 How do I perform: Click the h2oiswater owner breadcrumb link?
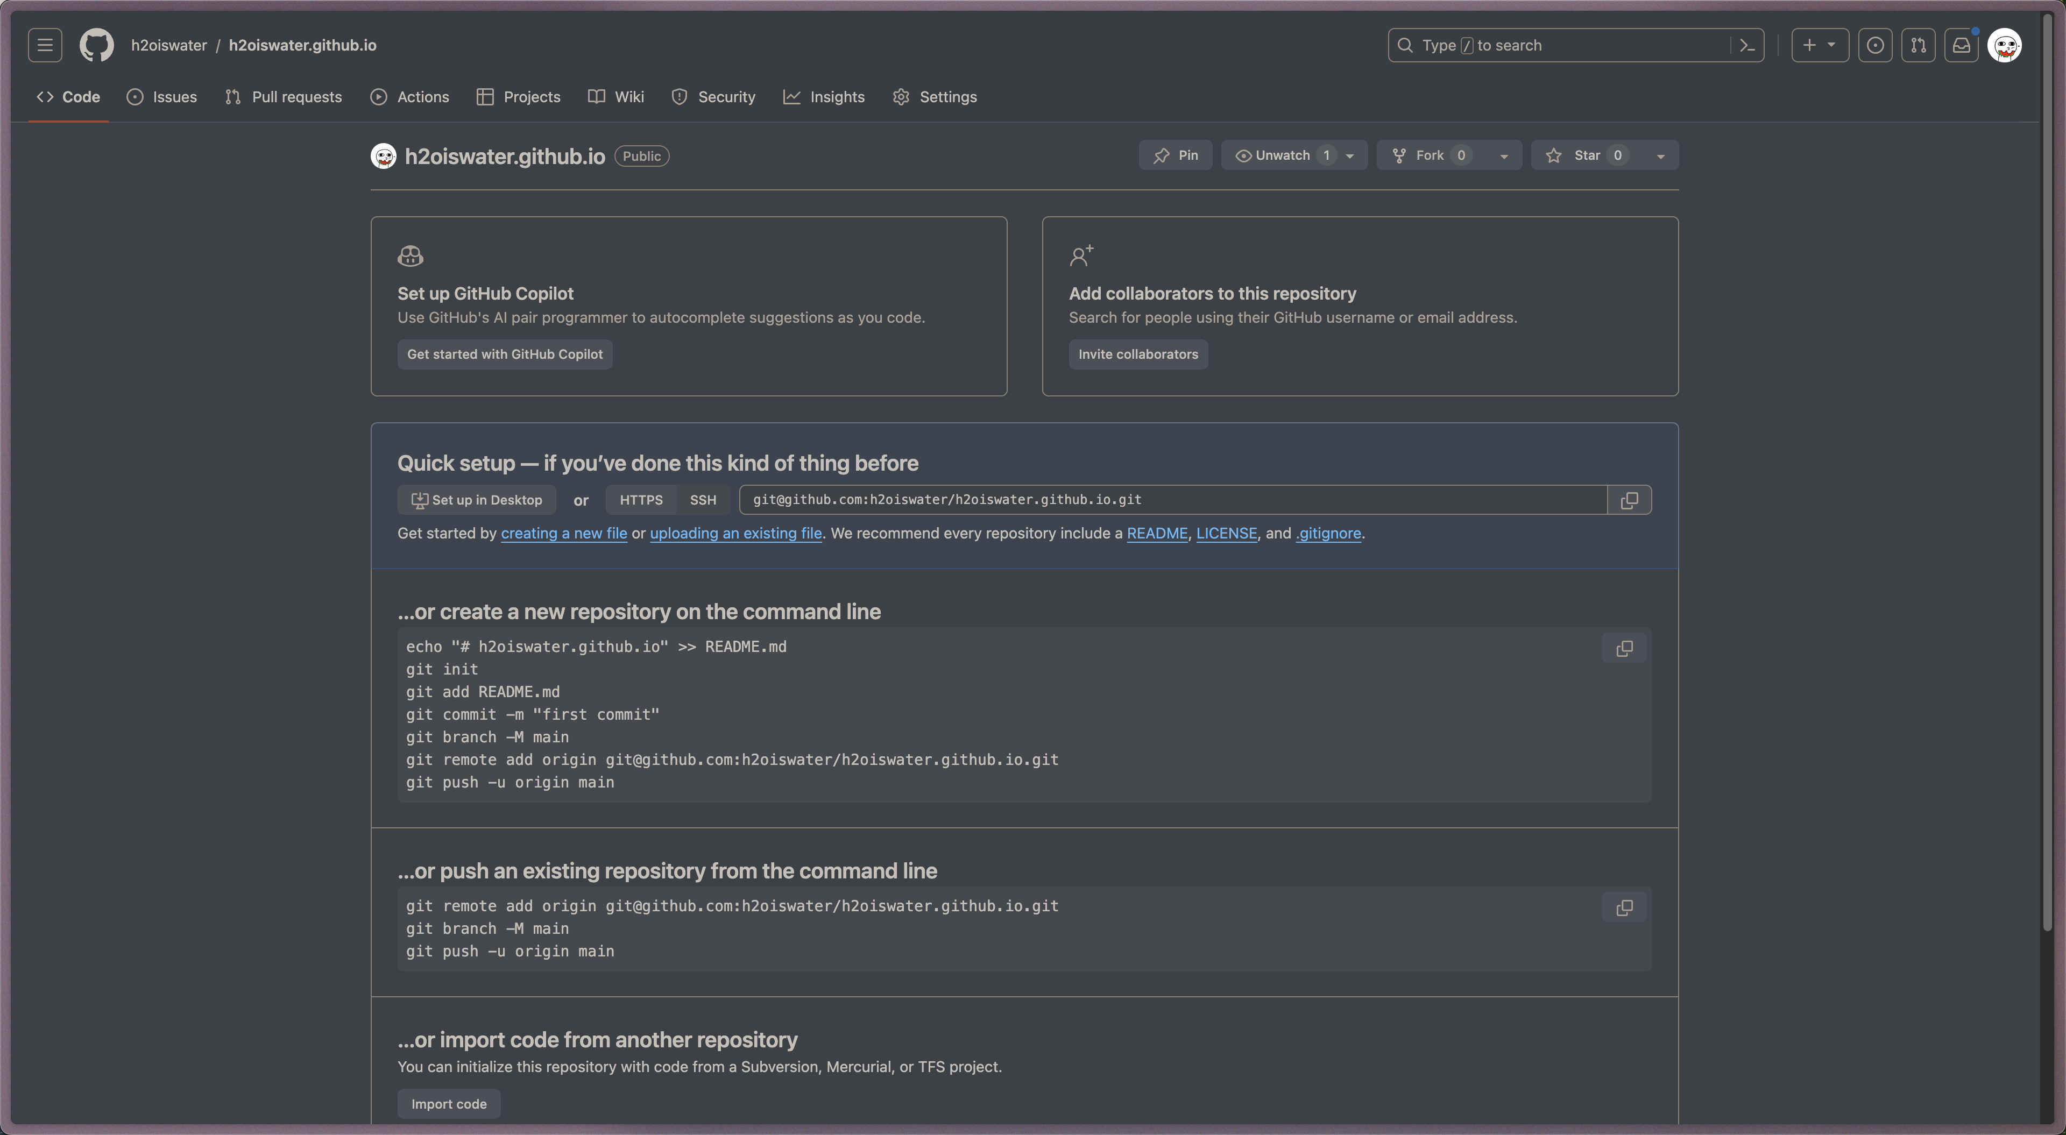[x=169, y=45]
